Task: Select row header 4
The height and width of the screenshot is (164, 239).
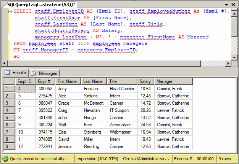Action: click(x=9, y=110)
